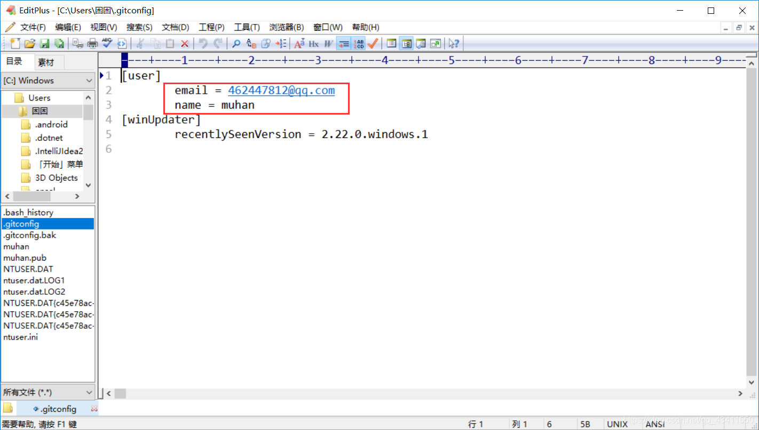Viewport: 759px width, 430px height.
Task: Open the 工具(T) menu
Action: (247, 27)
